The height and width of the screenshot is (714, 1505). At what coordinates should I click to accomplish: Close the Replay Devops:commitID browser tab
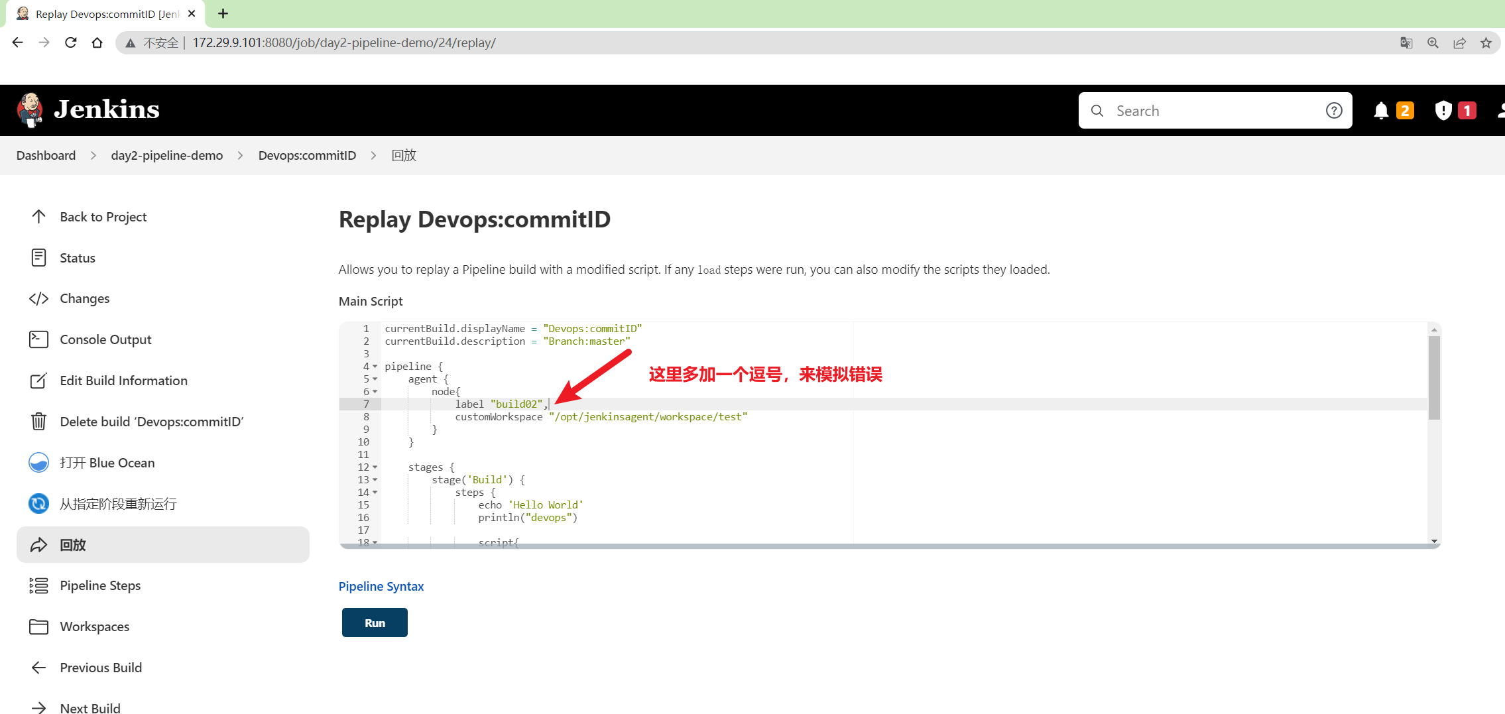click(192, 13)
